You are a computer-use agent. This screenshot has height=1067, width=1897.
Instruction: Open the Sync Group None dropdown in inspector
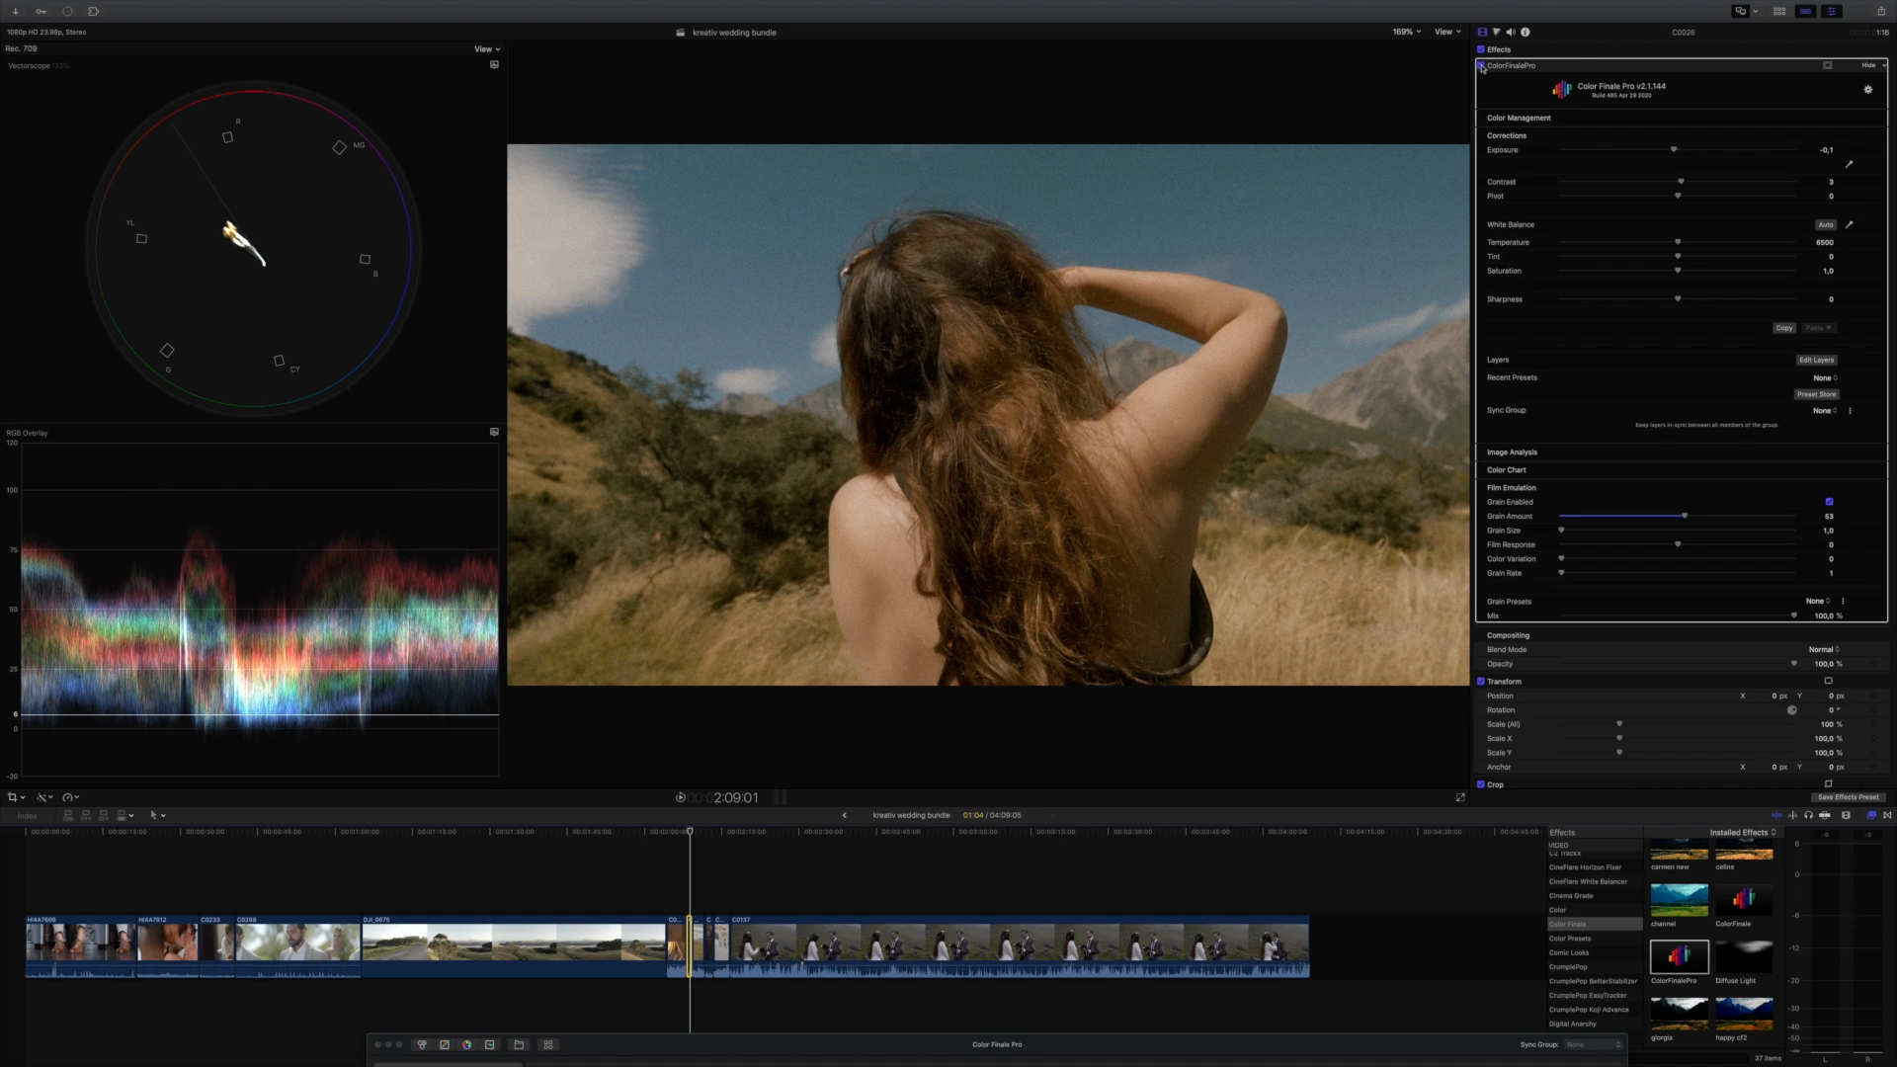[x=1825, y=411]
